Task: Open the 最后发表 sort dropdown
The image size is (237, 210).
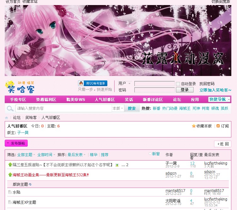Action: click(x=76, y=155)
